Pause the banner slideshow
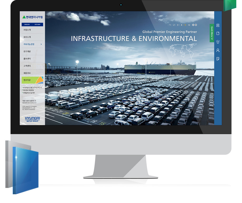 (196, 25)
